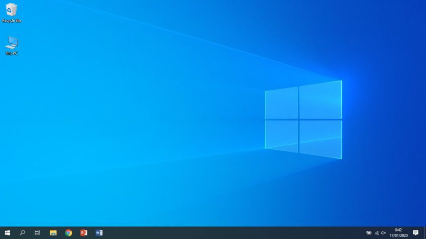Launch Microsoft Word from the taskbar
Screen dimensions: 426x239
(x=99, y=233)
